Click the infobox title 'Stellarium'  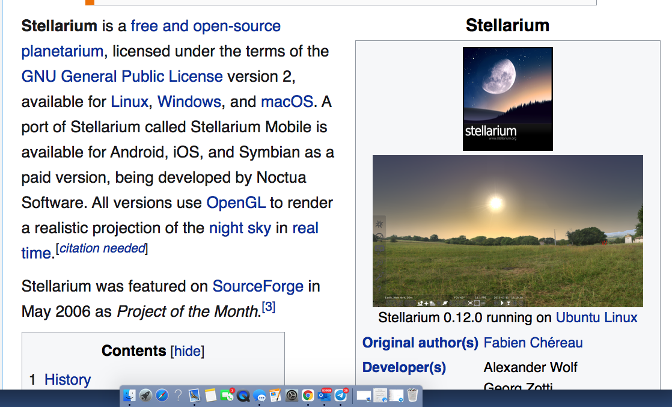point(507,25)
